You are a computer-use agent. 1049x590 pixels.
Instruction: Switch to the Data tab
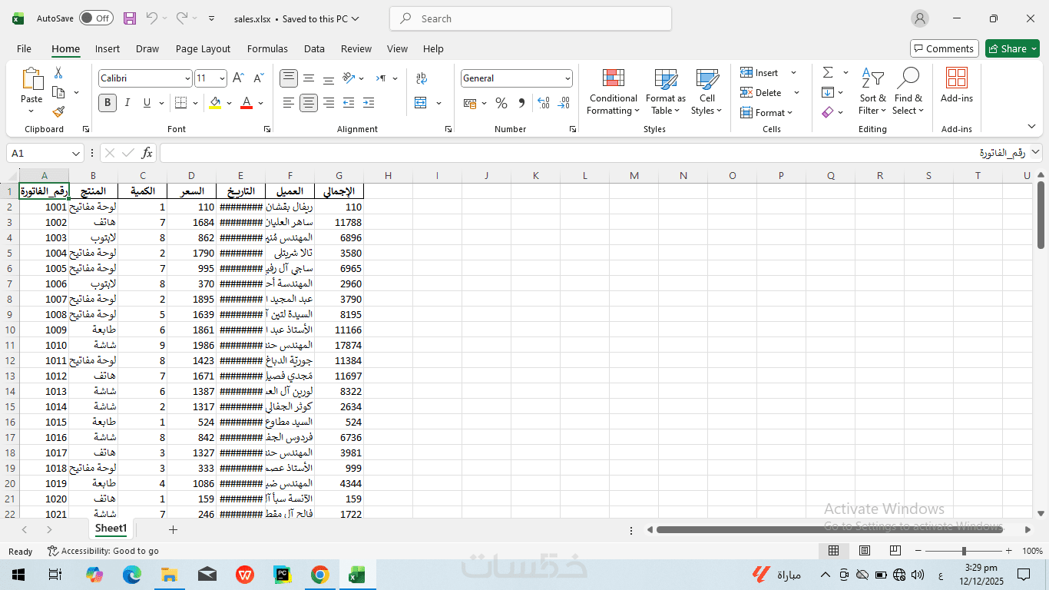[x=314, y=48]
